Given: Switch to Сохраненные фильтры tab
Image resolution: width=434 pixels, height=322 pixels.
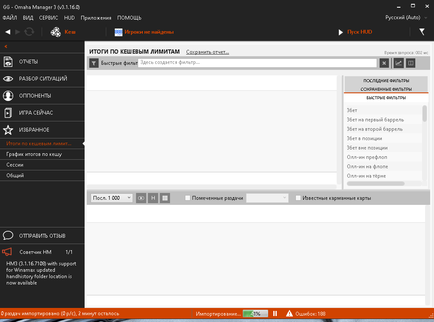Looking at the screenshot, I should click(x=386, y=89).
